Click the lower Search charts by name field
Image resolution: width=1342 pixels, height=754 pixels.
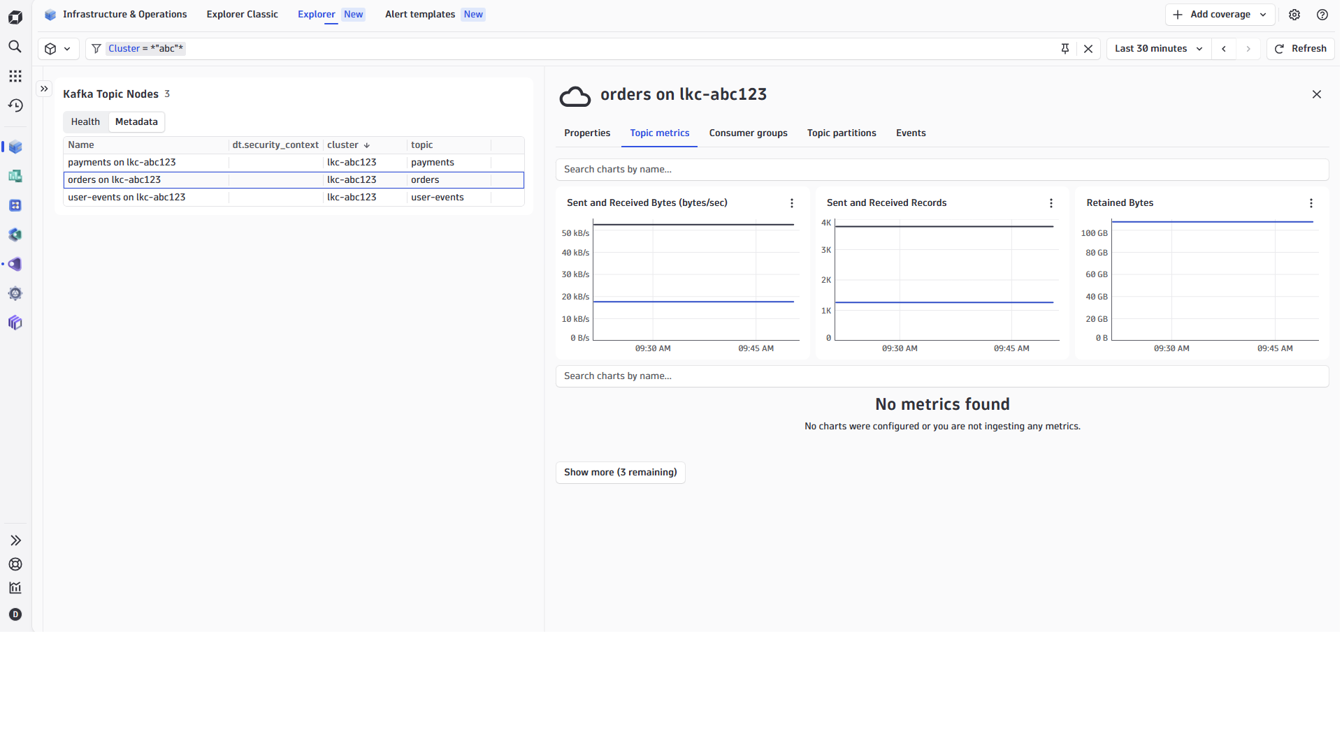click(x=942, y=376)
